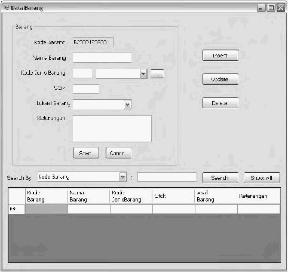Open the Search By dropdown arrow
288x272 pixels.
tap(123, 177)
